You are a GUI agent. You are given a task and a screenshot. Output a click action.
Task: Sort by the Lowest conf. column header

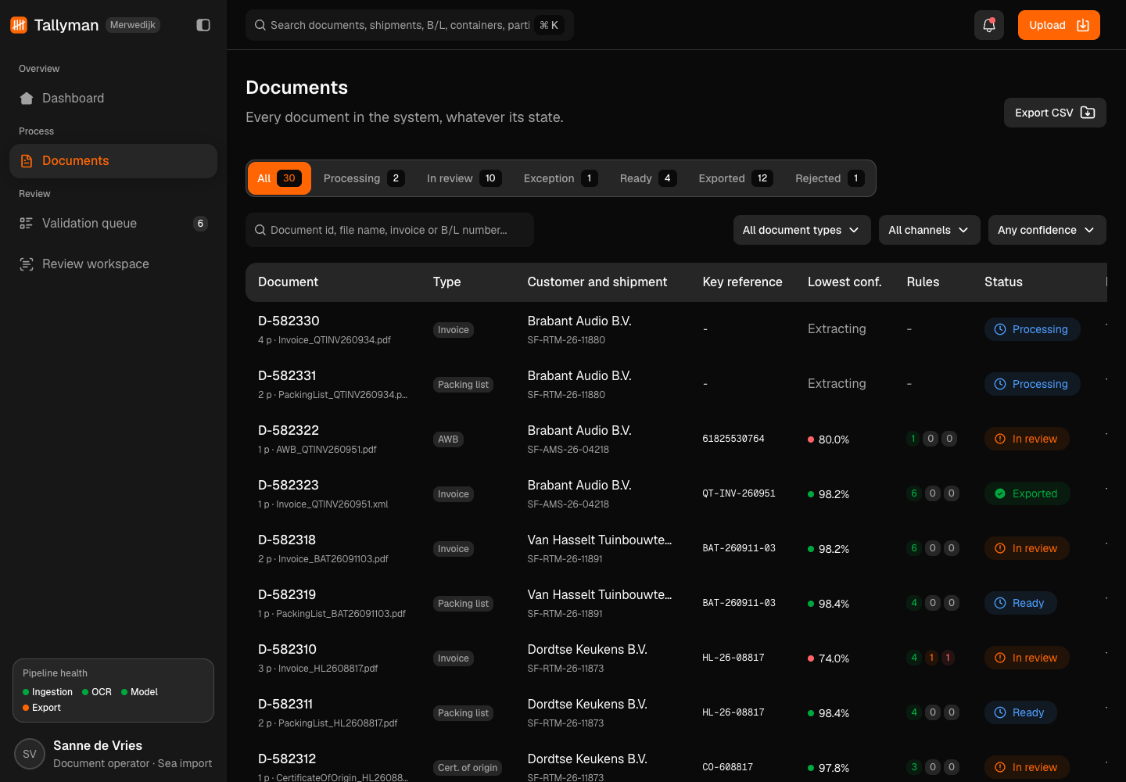click(x=844, y=282)
